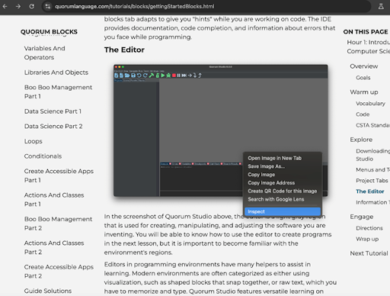Select Copy Image Address
Image resolution: width=390 pixels, height=296 pixels.
point(271,183)
